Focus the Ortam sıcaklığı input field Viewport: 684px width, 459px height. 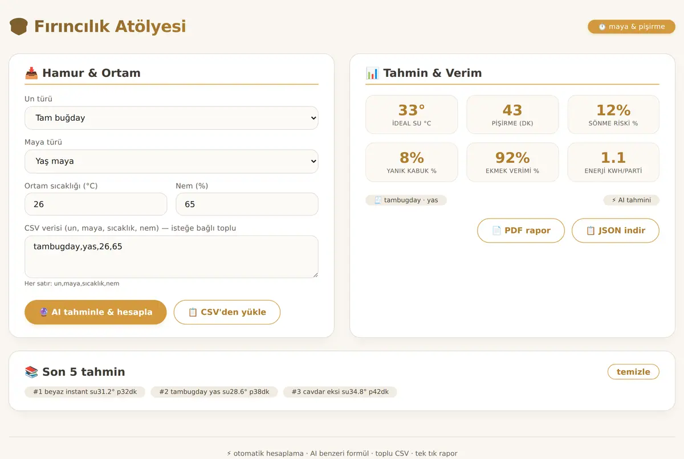[x=96, y=204]
